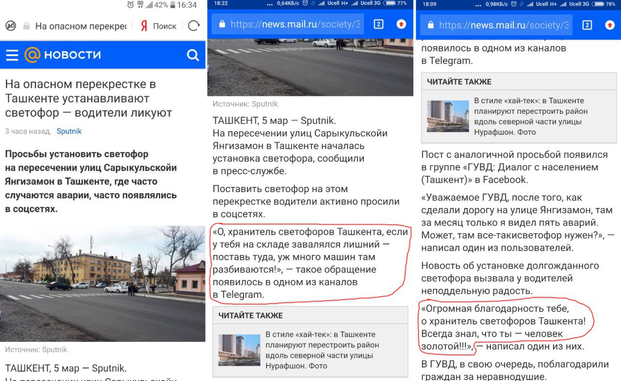Reload the page with the refresh icon
Screen dimensions: 621x381
tap(194, 26)
